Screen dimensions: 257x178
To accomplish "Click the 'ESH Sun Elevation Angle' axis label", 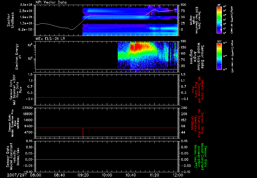I will coord(196,20).
